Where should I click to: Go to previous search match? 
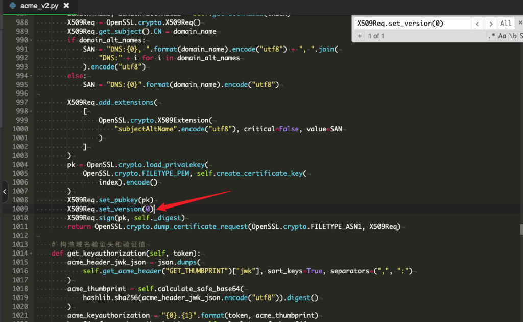[477, 24]
